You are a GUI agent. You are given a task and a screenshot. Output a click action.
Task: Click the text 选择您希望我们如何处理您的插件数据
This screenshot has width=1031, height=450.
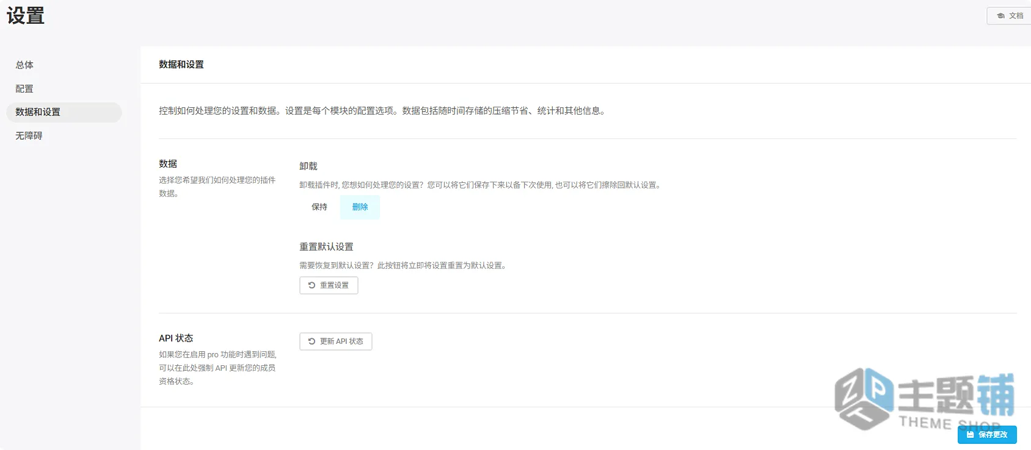click(x=217, y=187)
